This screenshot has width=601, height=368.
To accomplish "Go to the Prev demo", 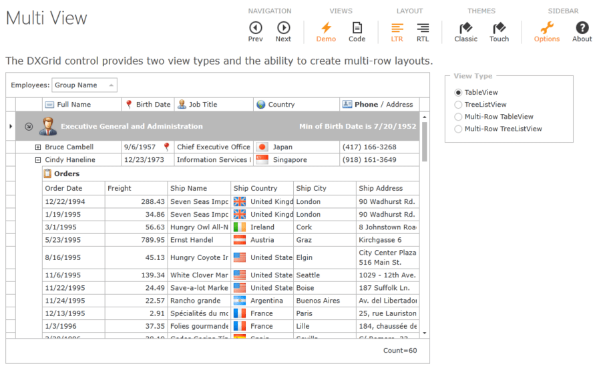I will (255, 31).
